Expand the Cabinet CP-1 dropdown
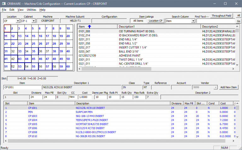 [x=34, y=21]
